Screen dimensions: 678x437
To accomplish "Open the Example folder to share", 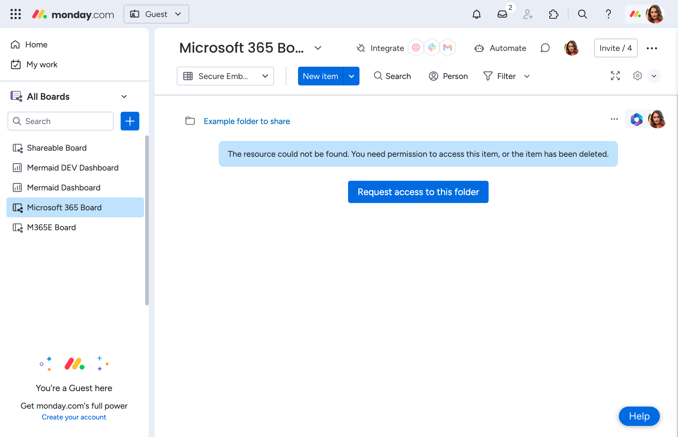I will (x=247, y=121).
